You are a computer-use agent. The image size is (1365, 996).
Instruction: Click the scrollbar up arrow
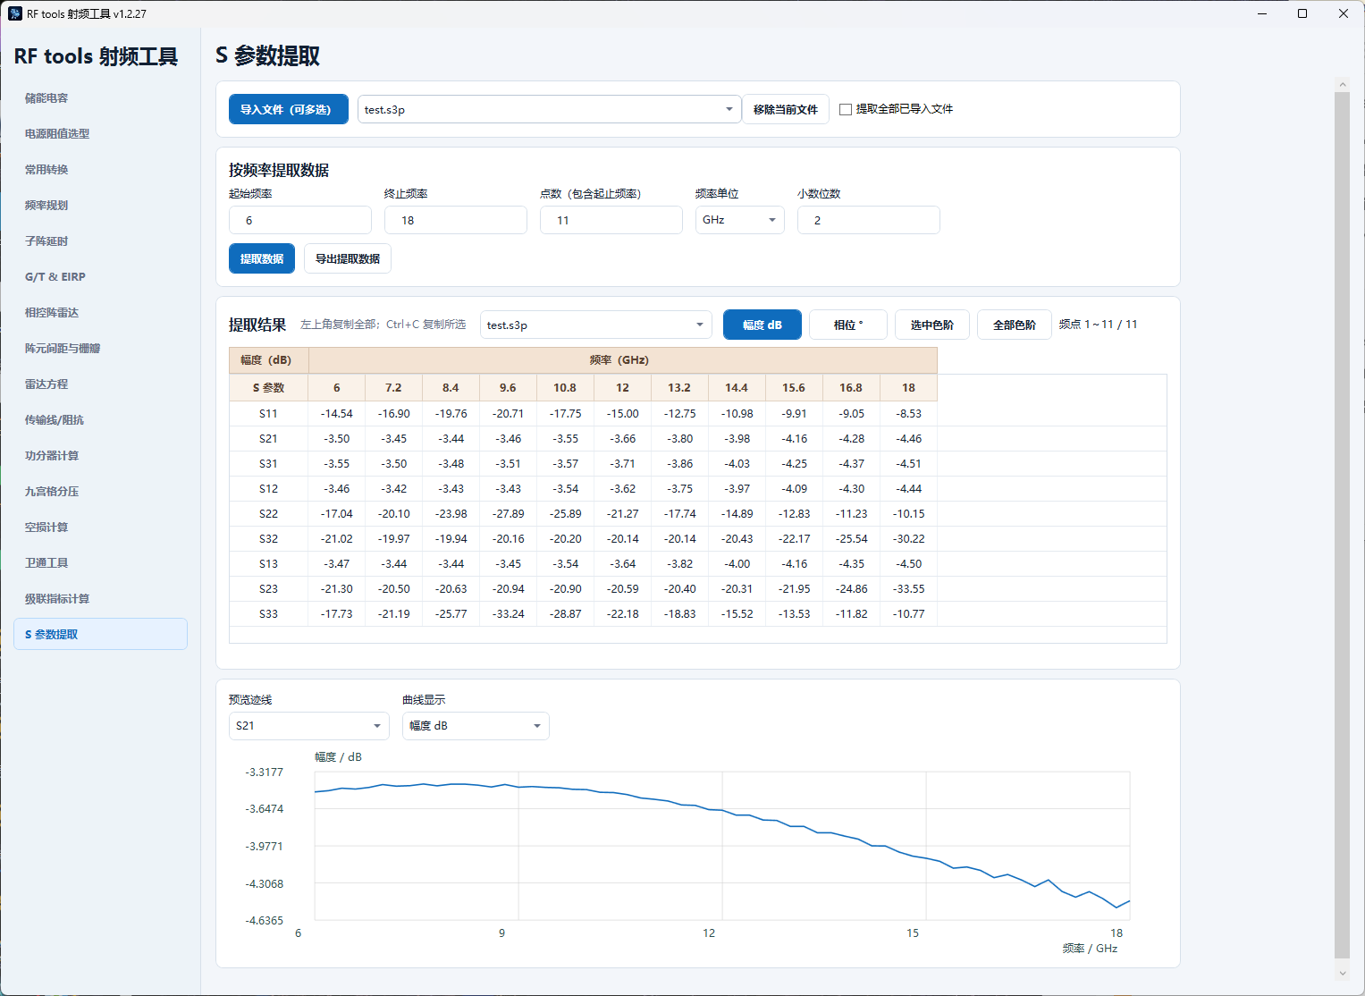pyautogui.click(x=1342, y=84)
